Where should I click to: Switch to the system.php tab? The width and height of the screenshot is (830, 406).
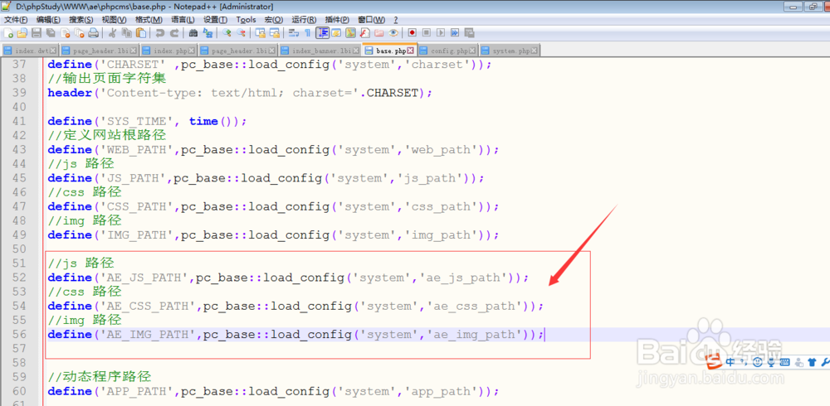point(510,51)
